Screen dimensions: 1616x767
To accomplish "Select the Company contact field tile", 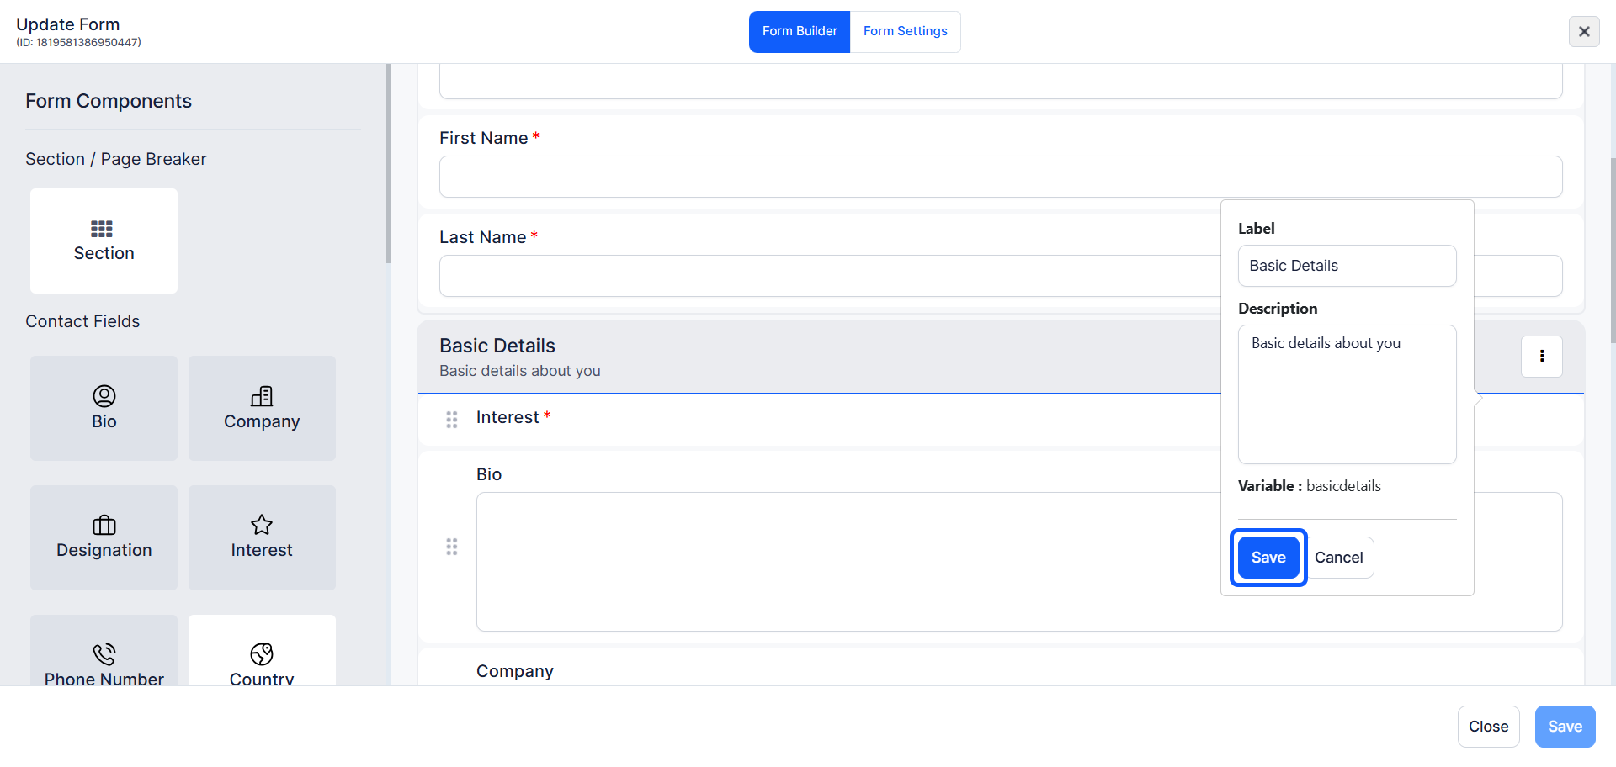I will [262, 408].
